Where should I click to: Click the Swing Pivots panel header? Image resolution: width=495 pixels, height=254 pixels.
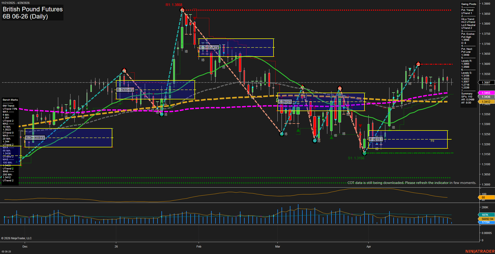point(469,4)
